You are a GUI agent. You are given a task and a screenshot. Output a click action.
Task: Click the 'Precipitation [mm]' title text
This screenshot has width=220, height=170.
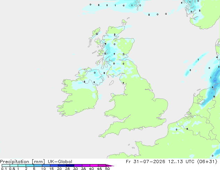[22, 162]
